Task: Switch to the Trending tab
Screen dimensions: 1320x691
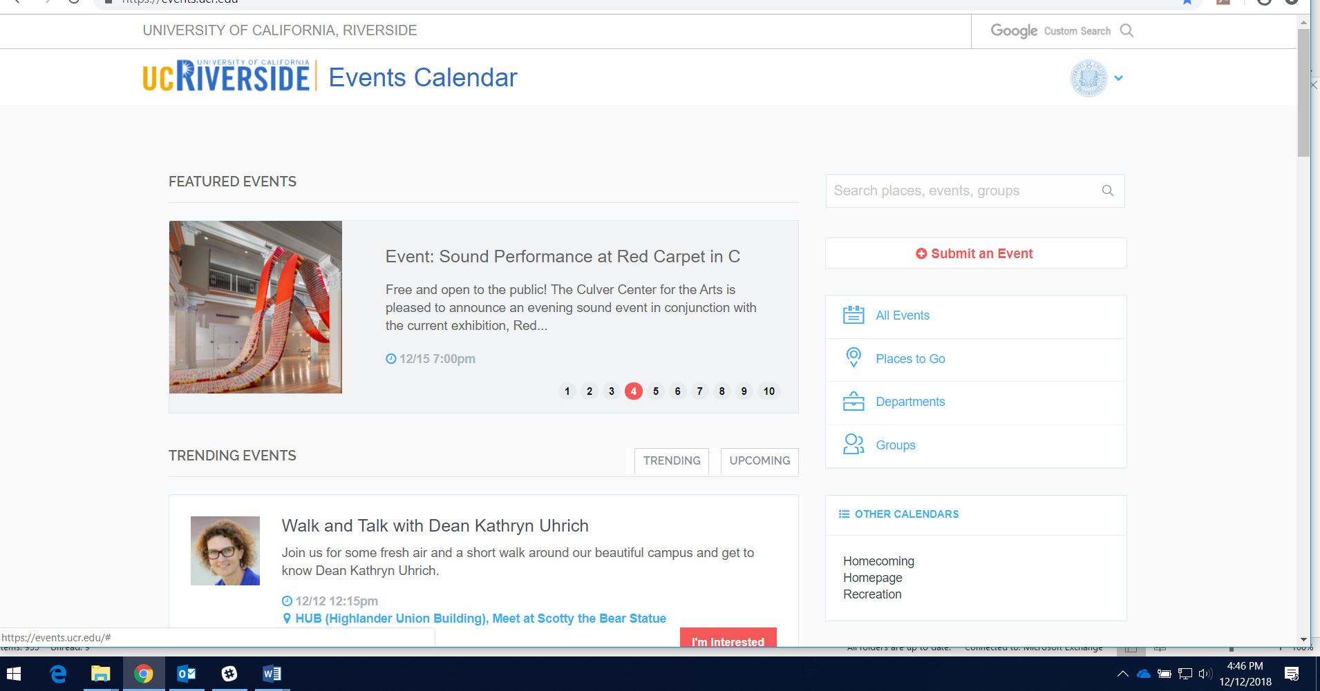Action: (x=671, y=460)
